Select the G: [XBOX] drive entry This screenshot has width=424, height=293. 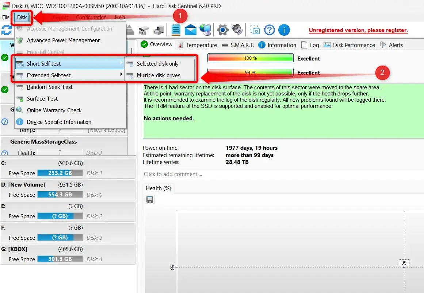click(68, 254)
